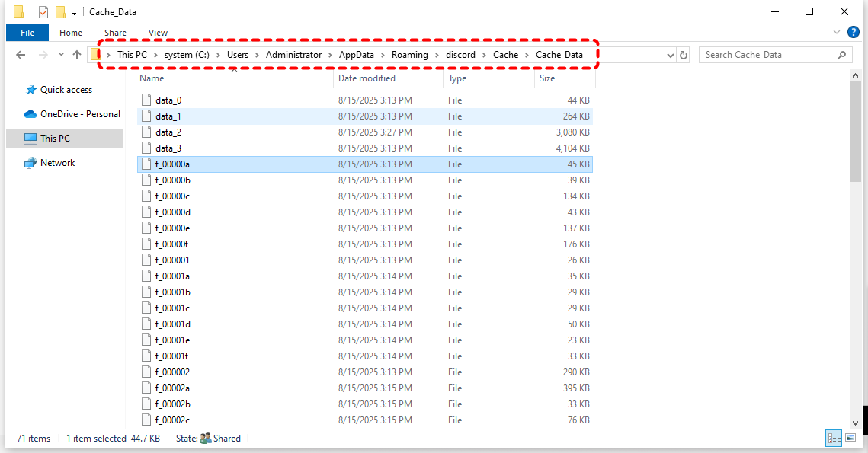
Task: Select the f_00002c file
Action: [365, 420]
